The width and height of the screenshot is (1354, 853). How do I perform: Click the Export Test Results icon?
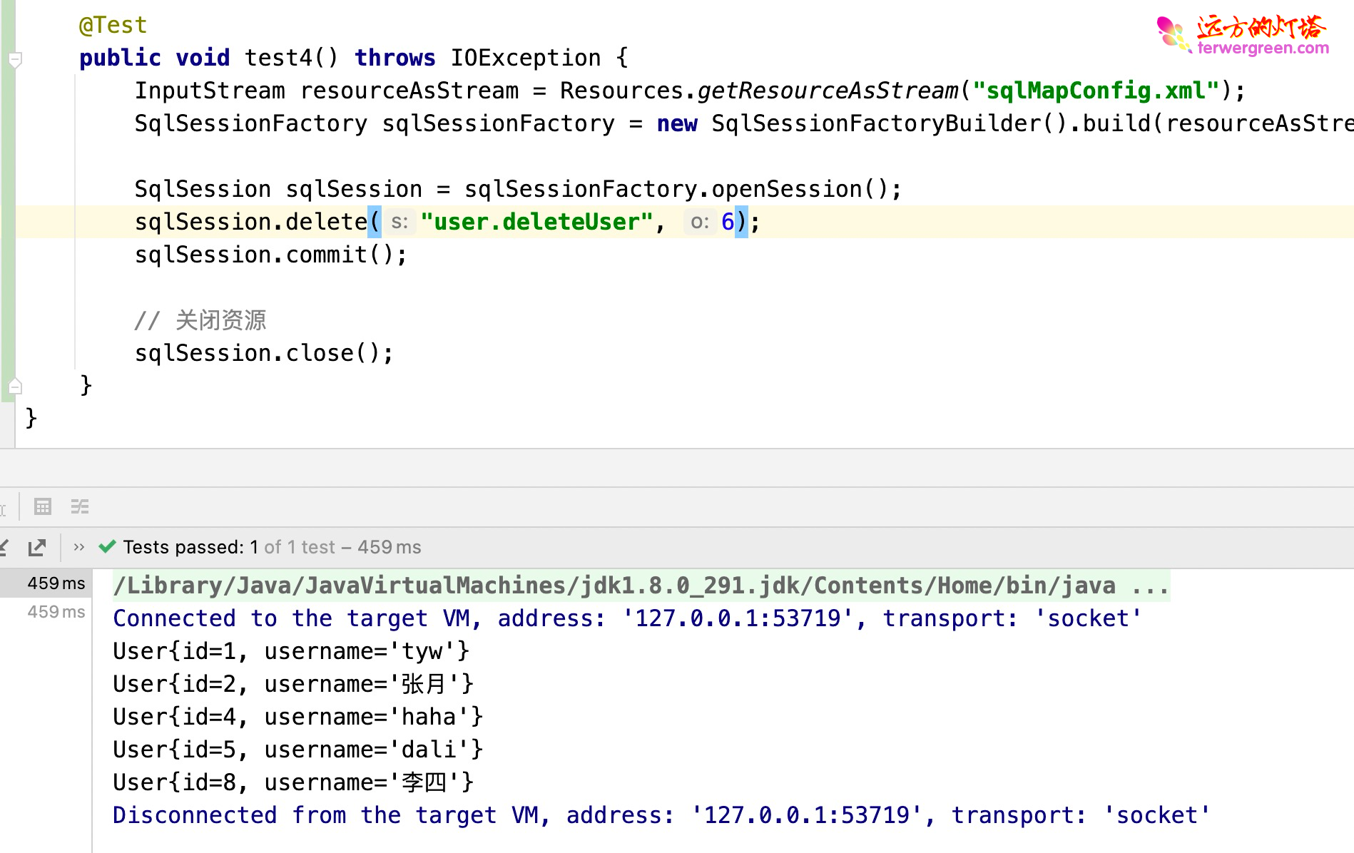(x=36, y=547)
